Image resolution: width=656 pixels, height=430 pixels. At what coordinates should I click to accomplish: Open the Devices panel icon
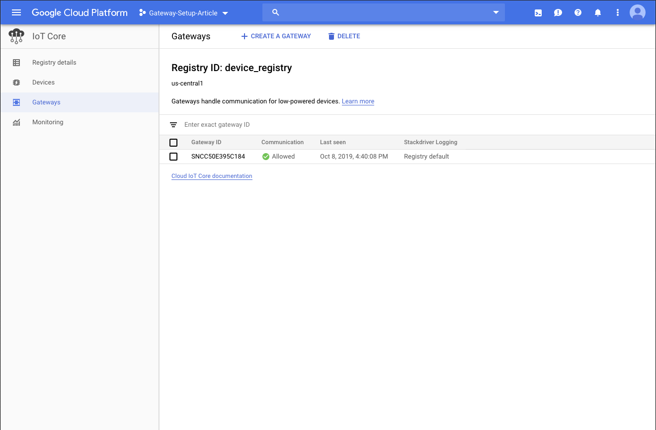16,82
